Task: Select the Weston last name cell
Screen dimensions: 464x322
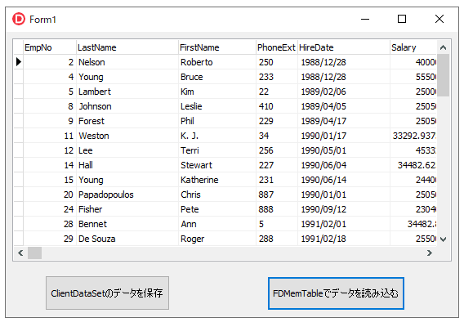Action: (x=127, y=136)
